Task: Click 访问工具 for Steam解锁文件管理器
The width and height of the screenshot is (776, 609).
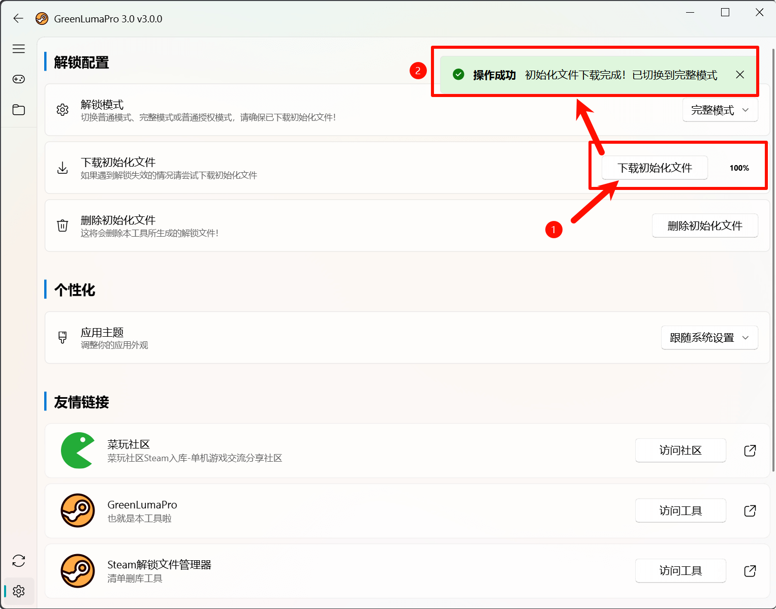Action: click(680, 571)
